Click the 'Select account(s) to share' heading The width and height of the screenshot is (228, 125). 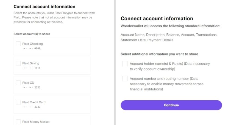point(32,34)
